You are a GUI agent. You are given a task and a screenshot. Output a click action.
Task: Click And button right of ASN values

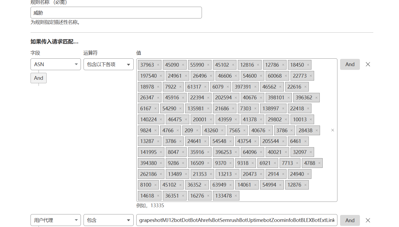350,64
